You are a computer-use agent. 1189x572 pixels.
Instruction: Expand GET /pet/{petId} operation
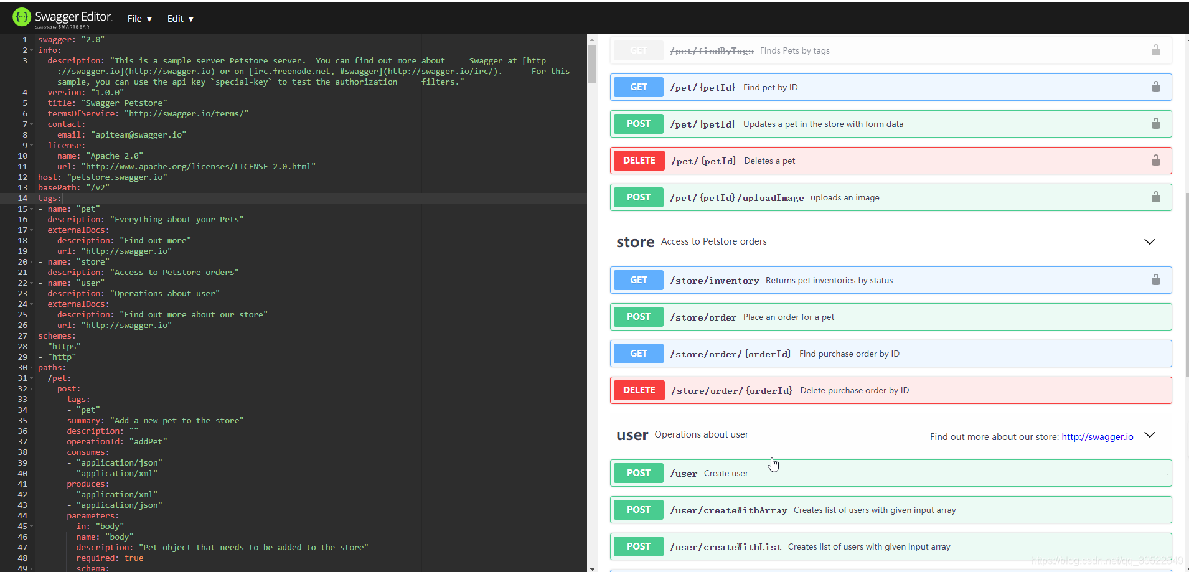(x=891, y=87)
